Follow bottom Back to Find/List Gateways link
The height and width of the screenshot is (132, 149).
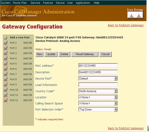click(126, 128)
